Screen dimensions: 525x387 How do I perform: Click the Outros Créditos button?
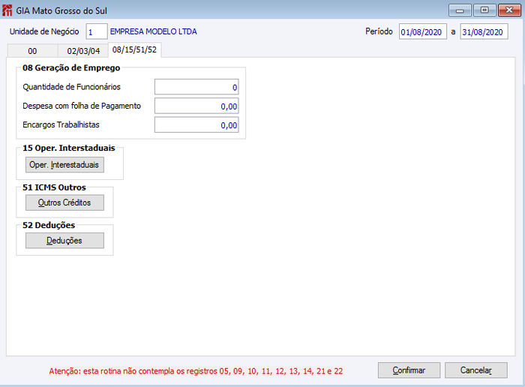tap(64, 202)
